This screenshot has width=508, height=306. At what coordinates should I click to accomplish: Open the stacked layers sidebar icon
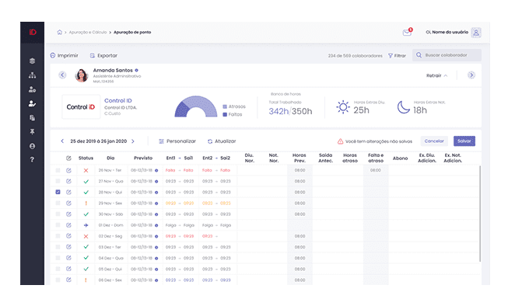pyautogui.click(x=32, y=61)
